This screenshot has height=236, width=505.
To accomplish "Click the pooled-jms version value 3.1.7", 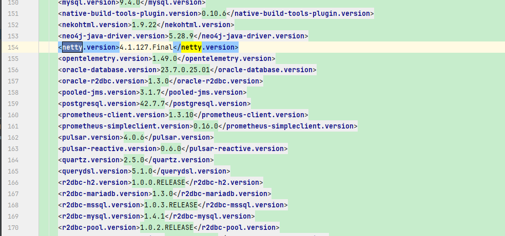I will click(x=150, y=93).
